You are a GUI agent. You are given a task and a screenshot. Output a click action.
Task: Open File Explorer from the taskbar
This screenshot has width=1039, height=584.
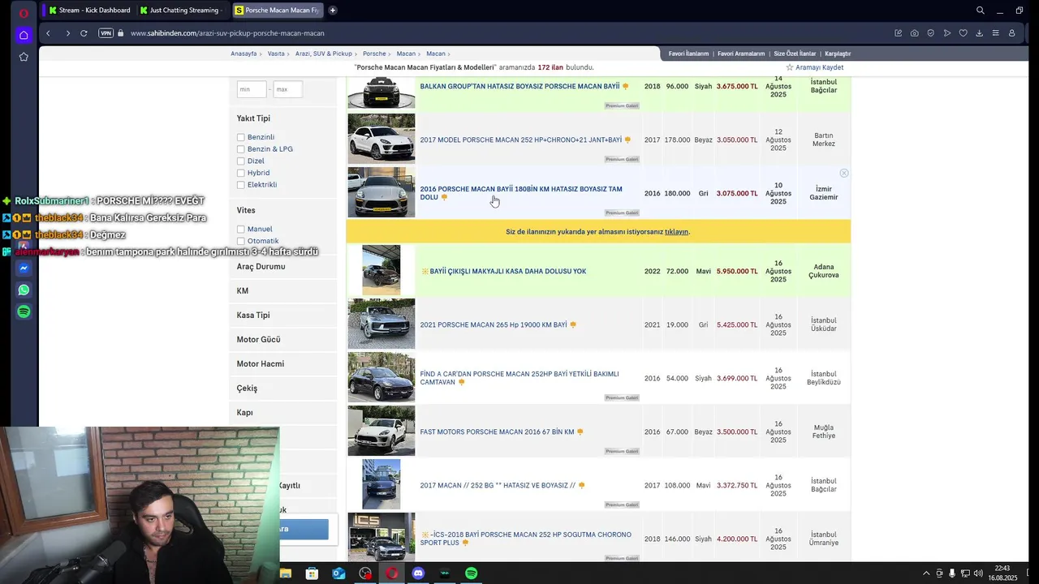(286, 573)
